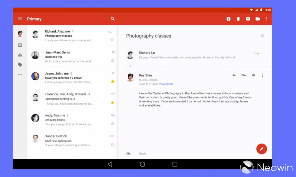This screenshot has height=177, width=296.
Task: Open the Jason, John, me conversation
Action: (72, 78)
